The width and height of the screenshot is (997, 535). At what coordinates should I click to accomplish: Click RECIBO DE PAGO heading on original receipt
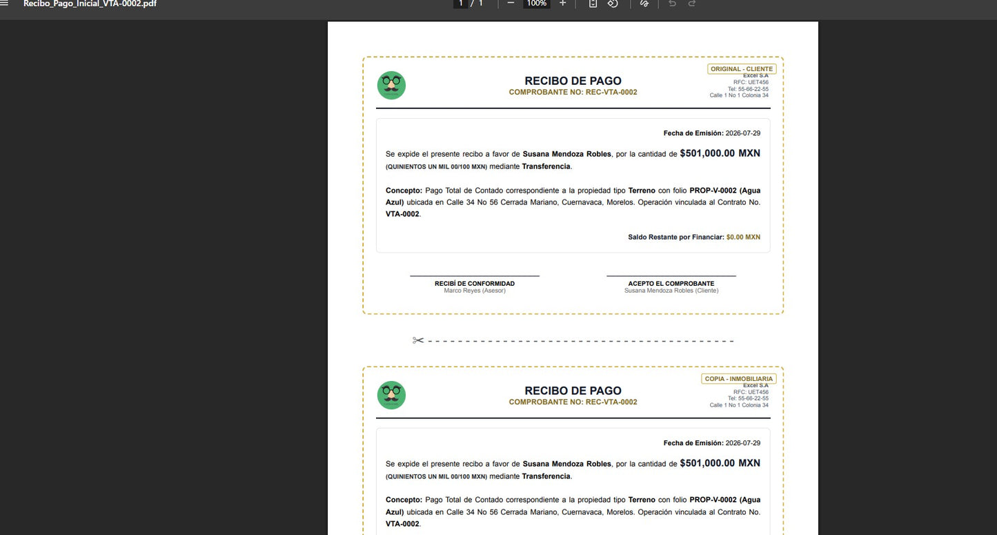[x=573, y=81]
